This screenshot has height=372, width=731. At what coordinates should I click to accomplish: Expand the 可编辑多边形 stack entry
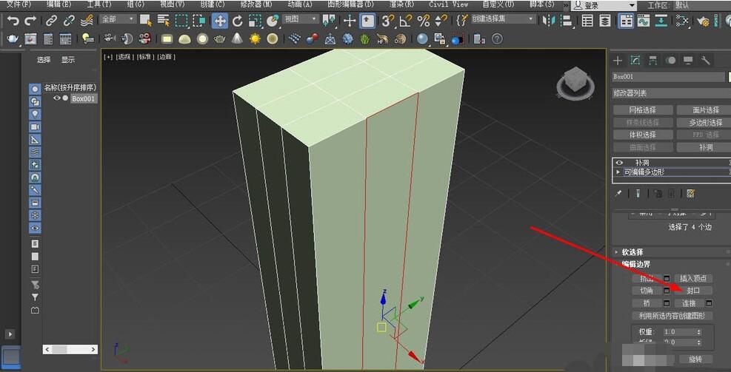[x=618, y=172]
